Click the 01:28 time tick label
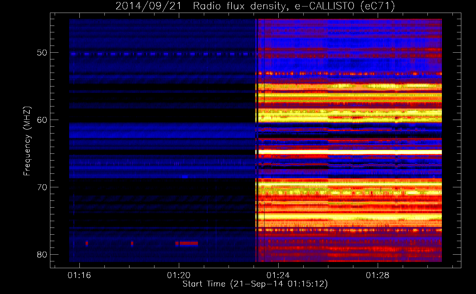The height and width of the screenshot is (294, 476). [x=378, y=275]
